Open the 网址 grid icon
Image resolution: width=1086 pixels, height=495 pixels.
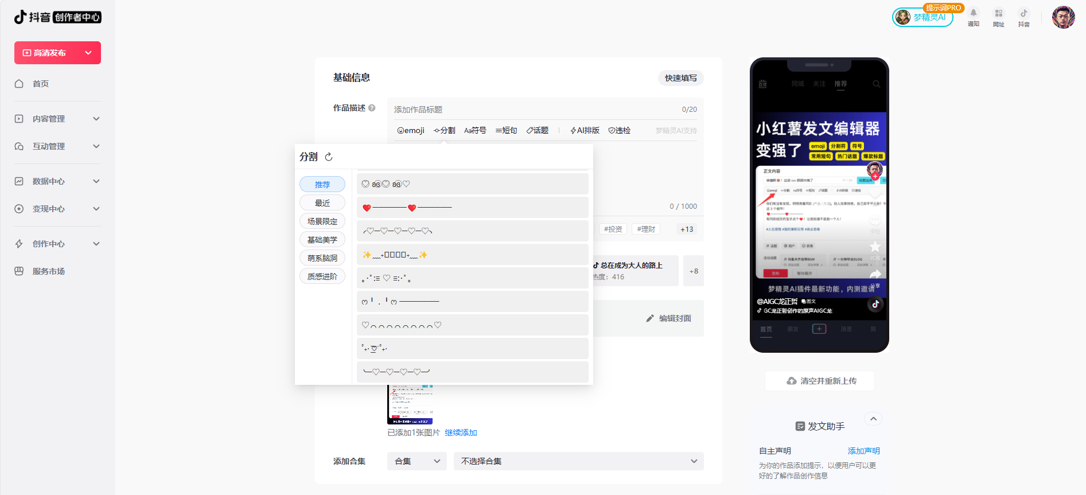(999, 13)
